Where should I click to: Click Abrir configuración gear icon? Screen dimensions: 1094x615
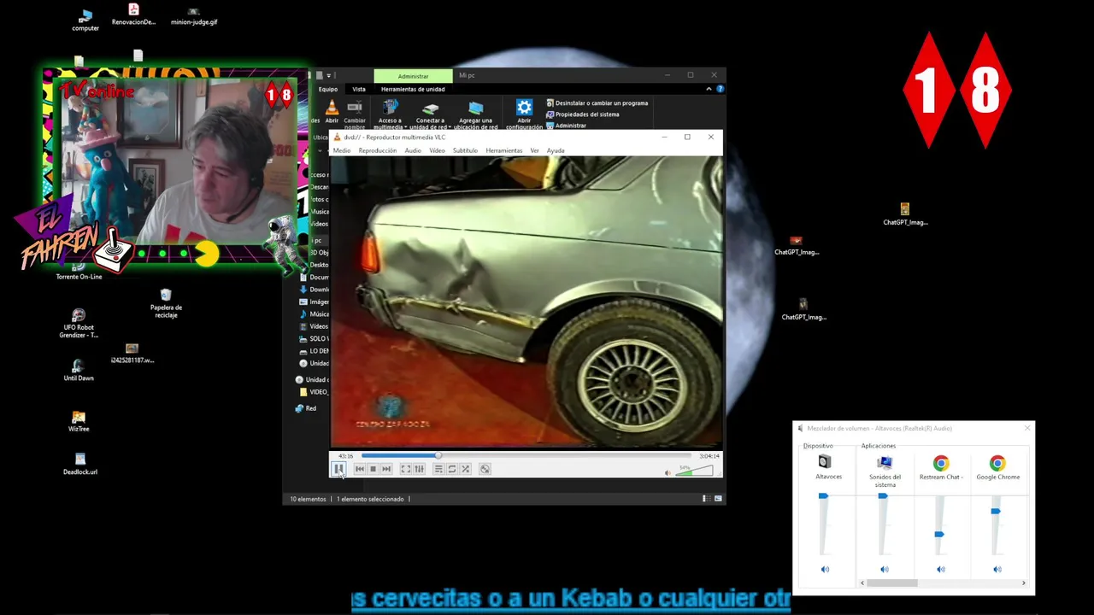tap(524, 114)
